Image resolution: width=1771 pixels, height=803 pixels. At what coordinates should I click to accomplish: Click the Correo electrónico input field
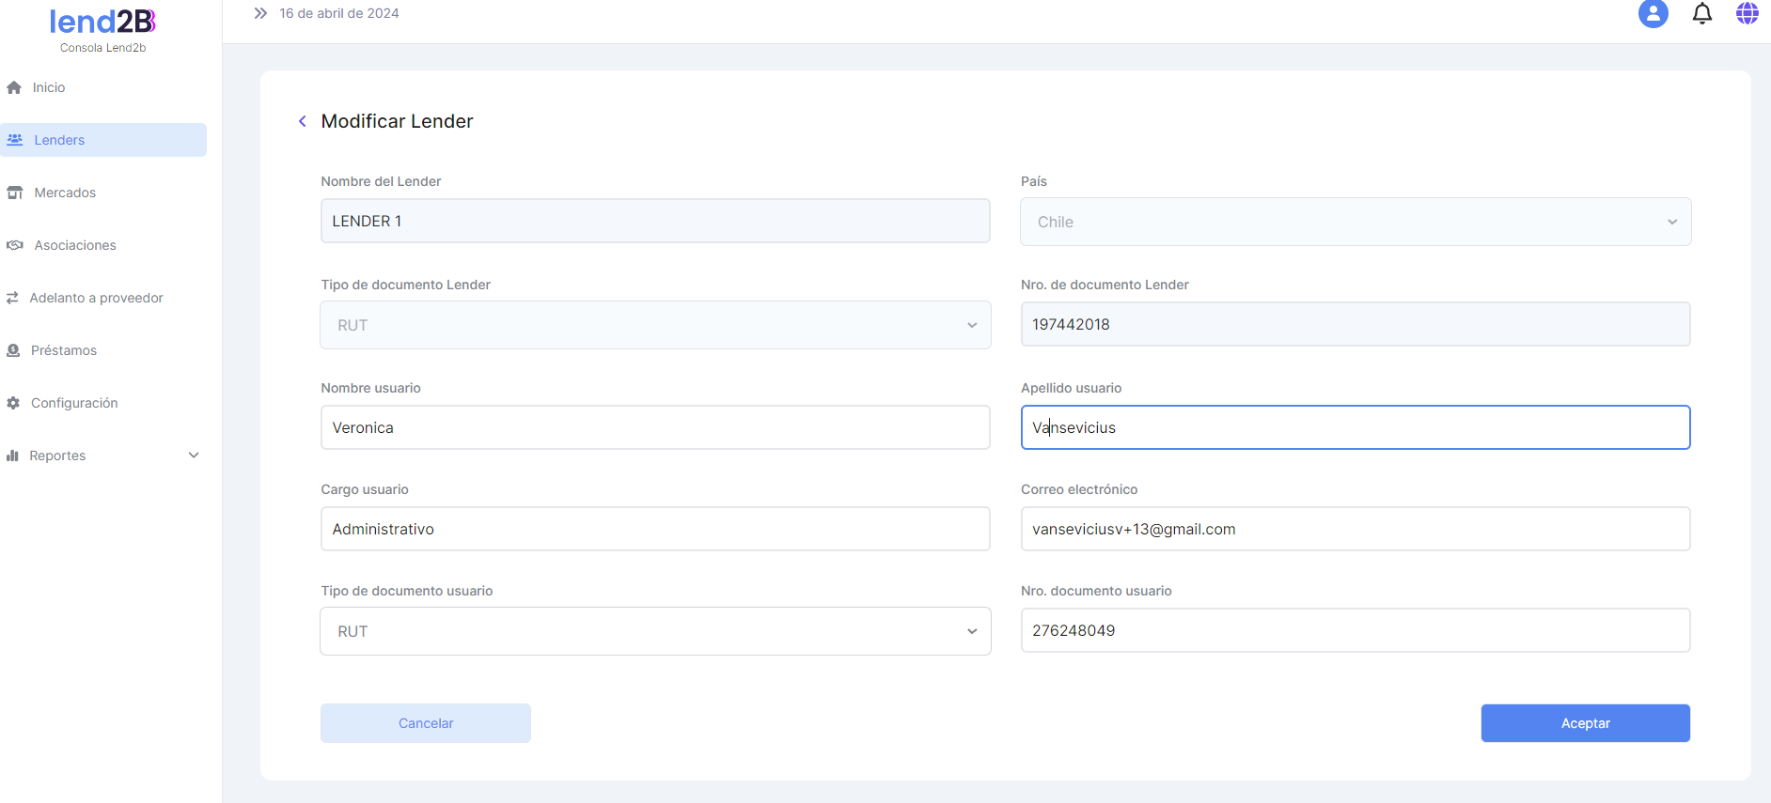pyautogui.click(x=1355, y=529)
